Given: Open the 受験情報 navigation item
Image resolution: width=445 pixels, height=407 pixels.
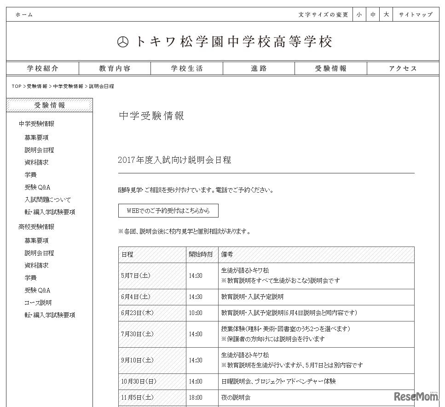Looking at the screenshot, I should 329,68.
